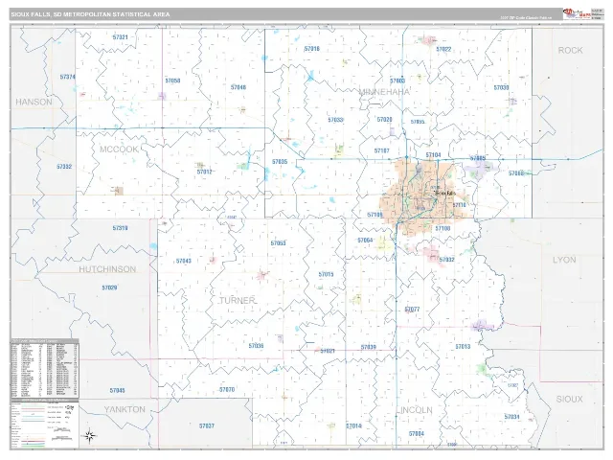Click the map symbols legend box
This screenshot has width=613, height=460.
click(45, 424)
